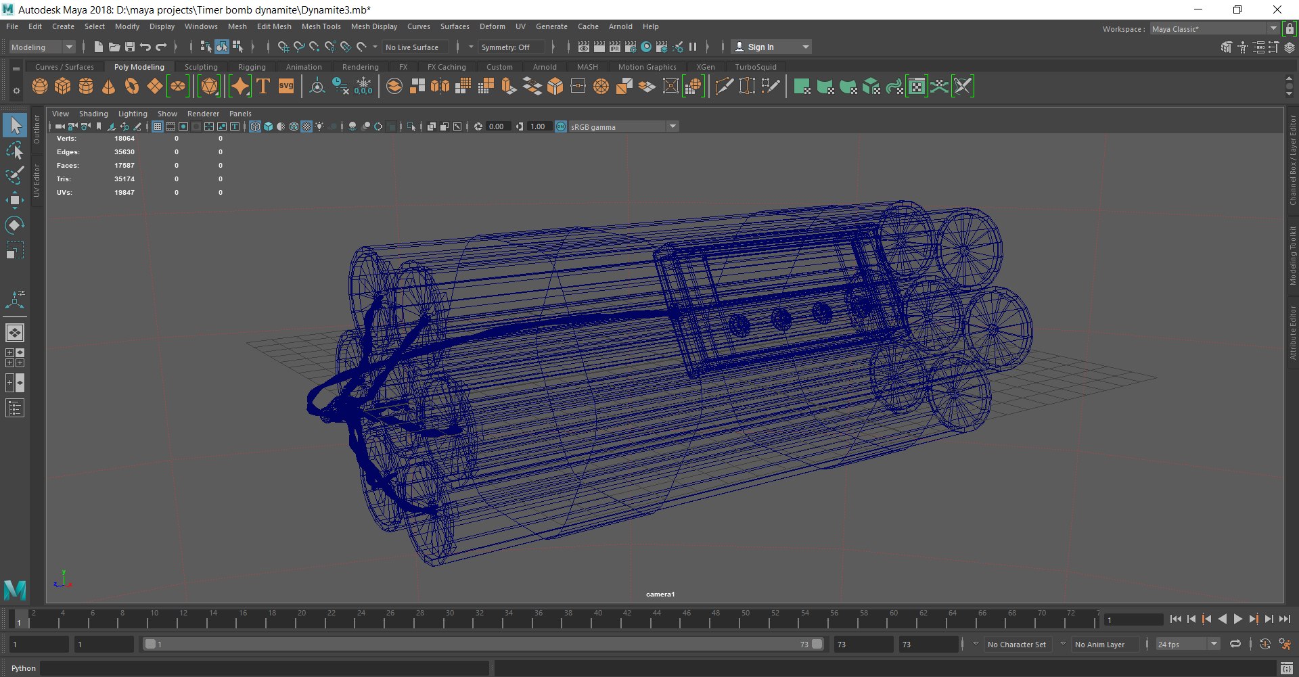Click the New Scene file icon
This screenshot has width=1299, height=677.
[99, 47]
